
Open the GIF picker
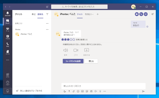(82, 91)
